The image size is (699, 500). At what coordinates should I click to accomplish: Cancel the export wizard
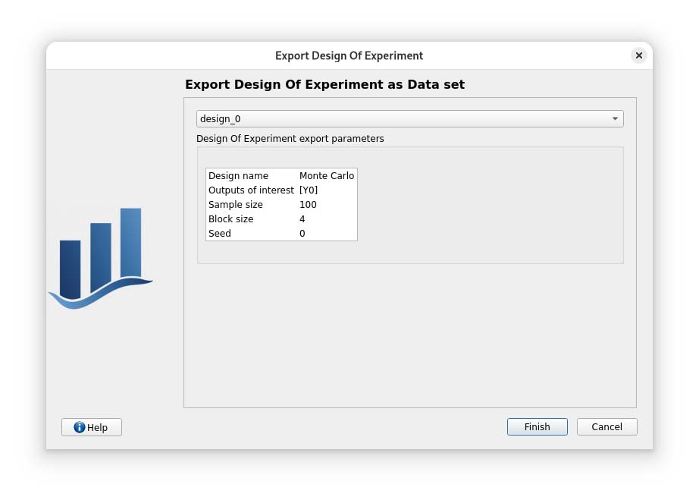click(x=607, y=427)
